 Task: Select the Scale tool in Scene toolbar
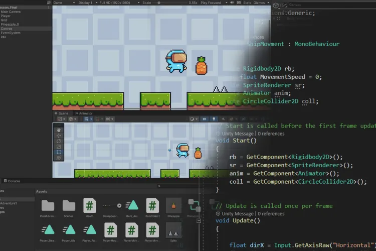click(59, 146)
